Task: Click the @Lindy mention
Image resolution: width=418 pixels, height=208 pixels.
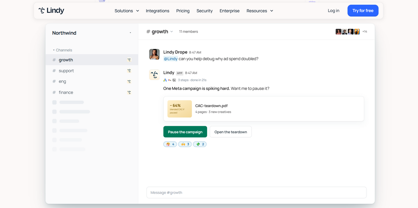Action: (171, 59)
